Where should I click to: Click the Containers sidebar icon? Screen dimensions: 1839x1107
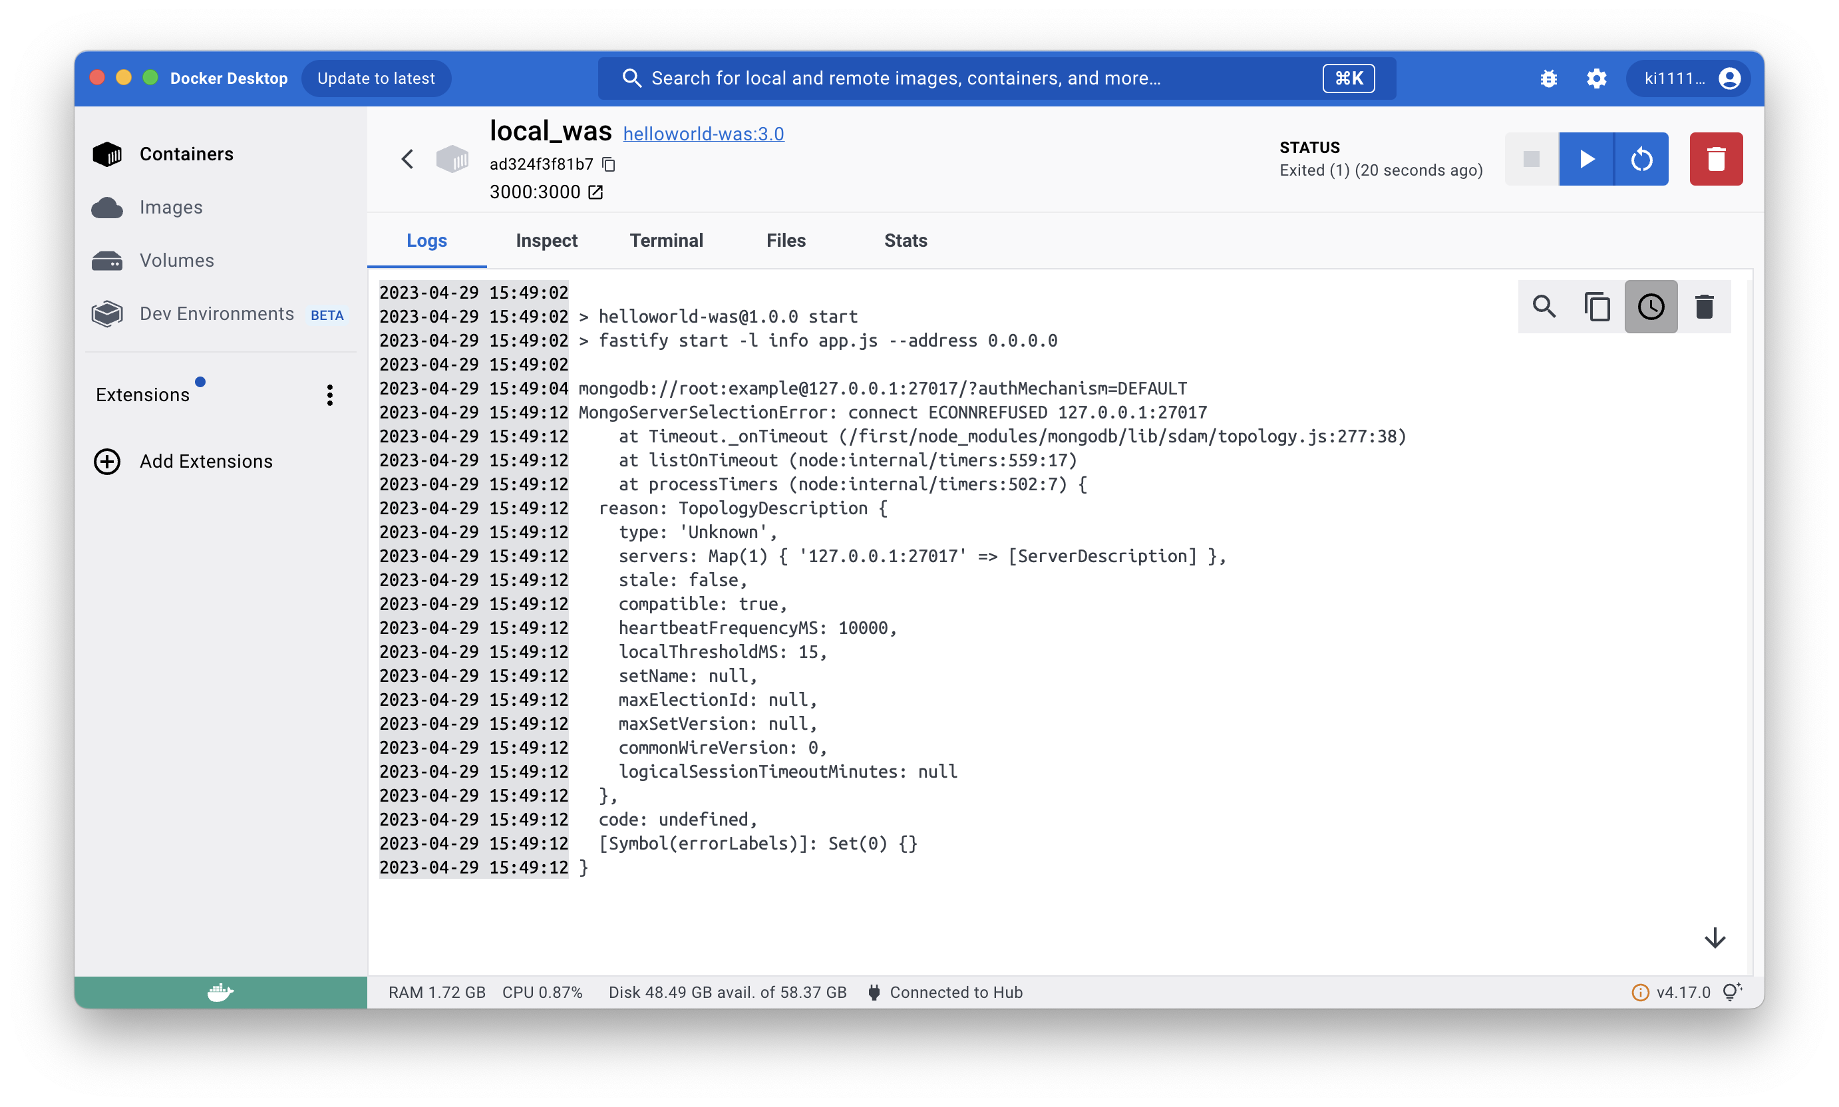pyautogui.click(x=107, y=154)
